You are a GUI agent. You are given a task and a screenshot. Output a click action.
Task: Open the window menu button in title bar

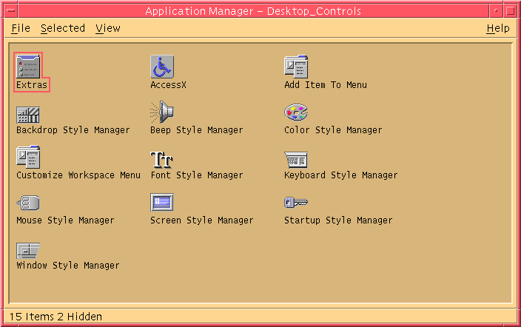click(10, 10)
